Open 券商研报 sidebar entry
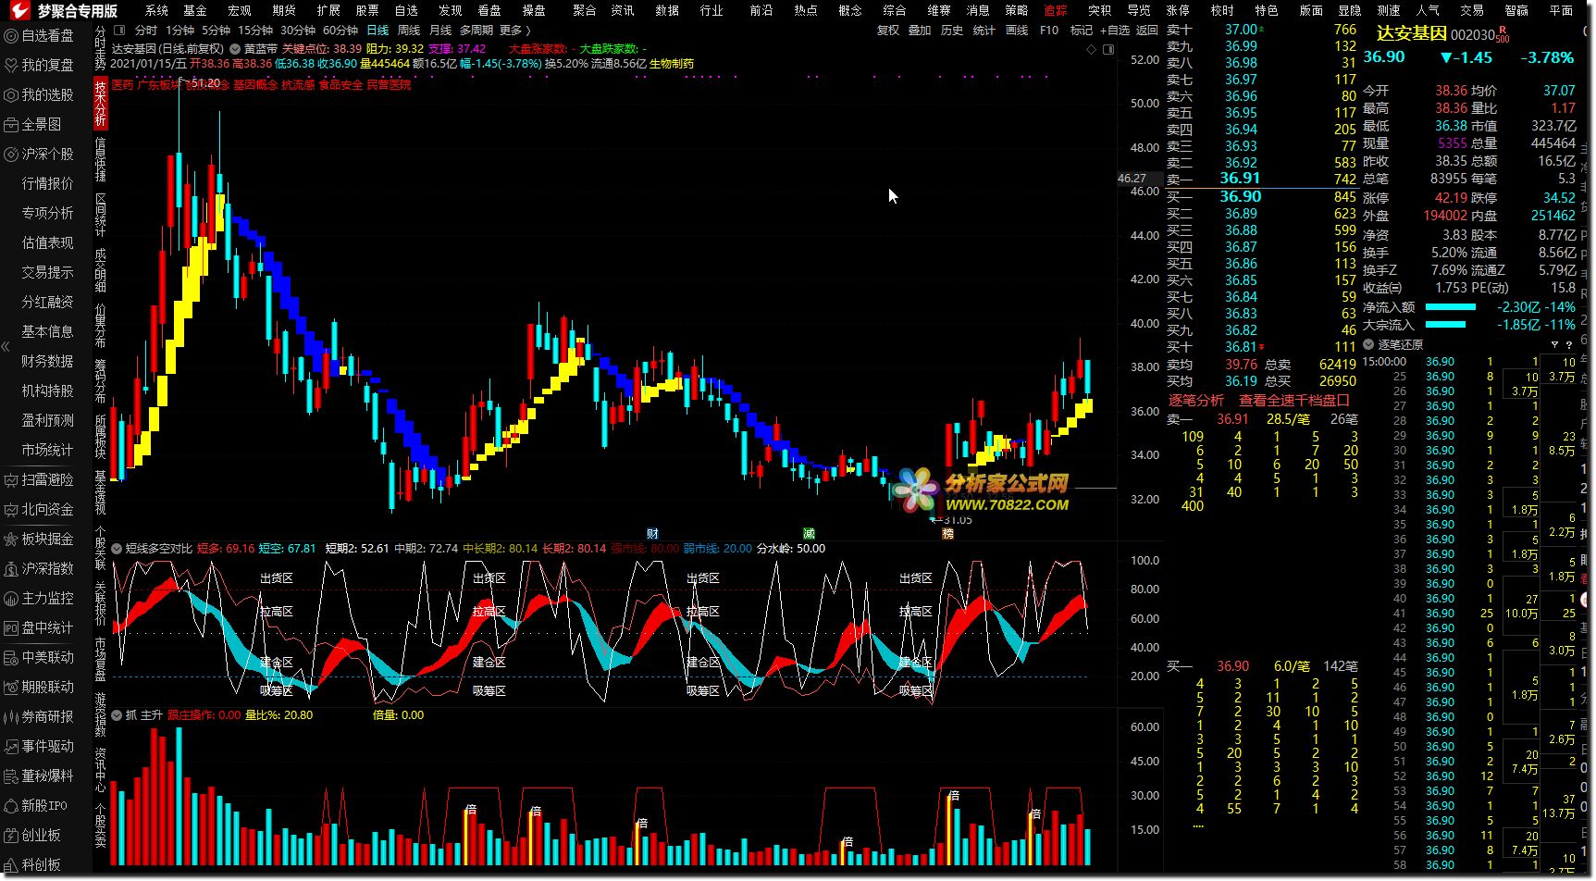 (40, 716)
